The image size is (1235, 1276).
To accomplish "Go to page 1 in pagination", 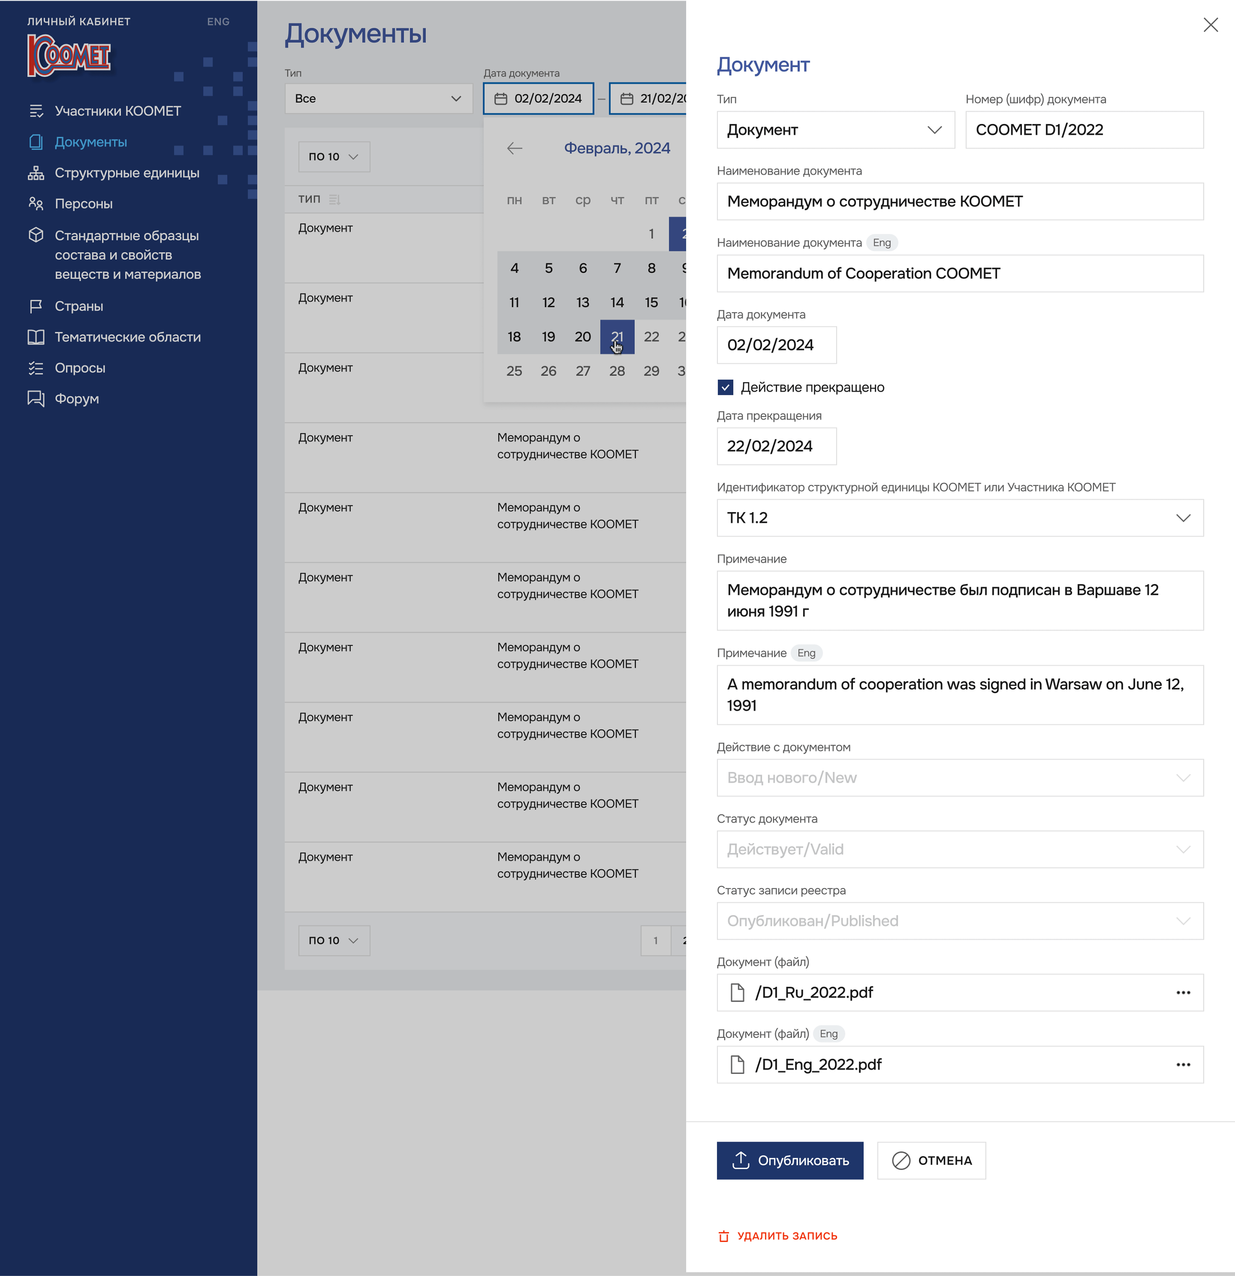I will [x=656, y=941].
